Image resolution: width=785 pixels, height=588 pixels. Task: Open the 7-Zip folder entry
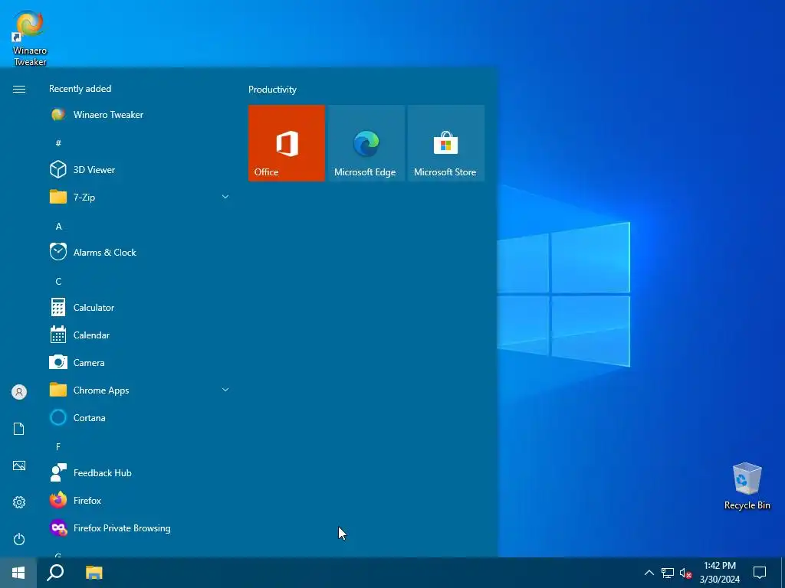140,198
